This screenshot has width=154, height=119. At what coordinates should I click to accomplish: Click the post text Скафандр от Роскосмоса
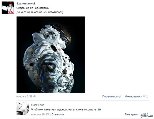click(33, 8)
